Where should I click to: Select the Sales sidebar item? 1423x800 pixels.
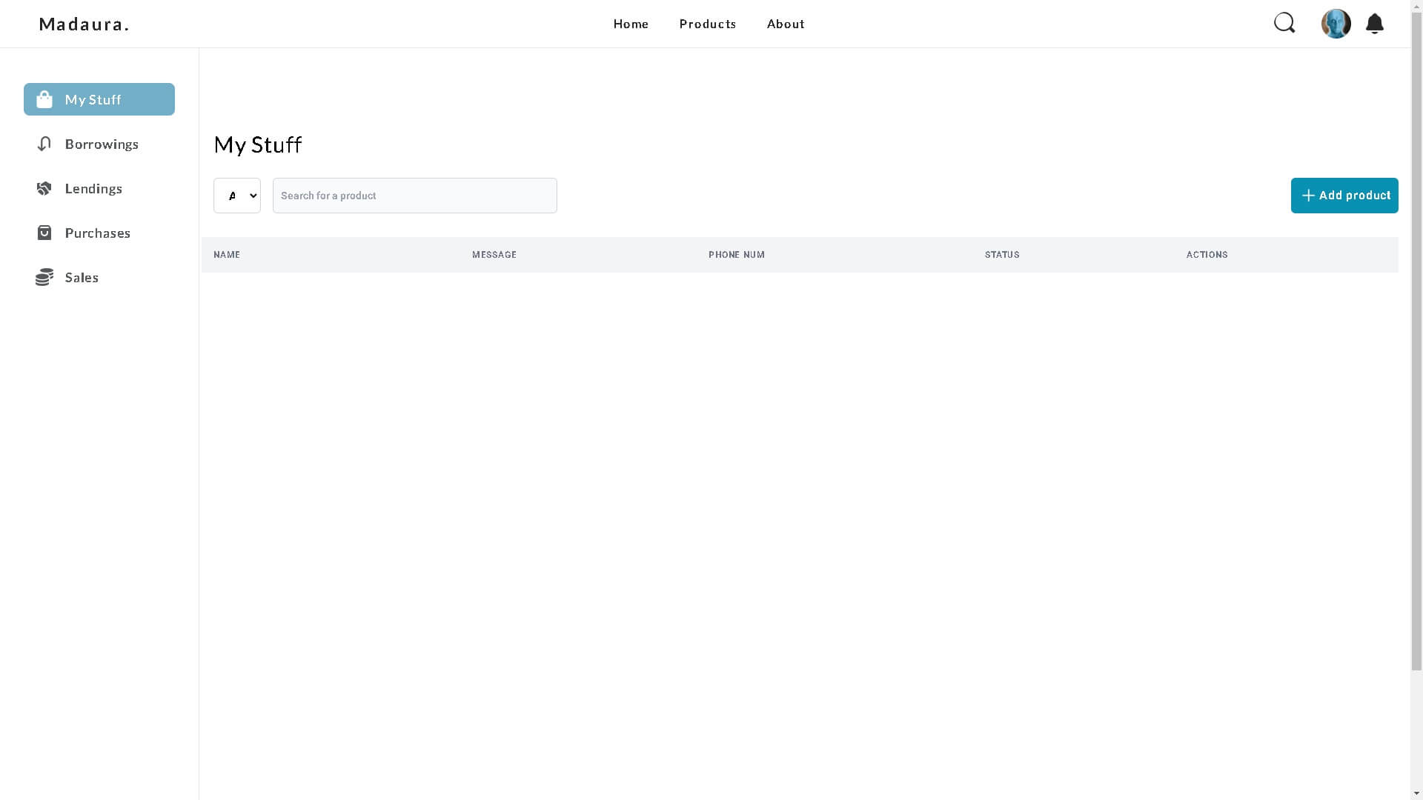82,277
